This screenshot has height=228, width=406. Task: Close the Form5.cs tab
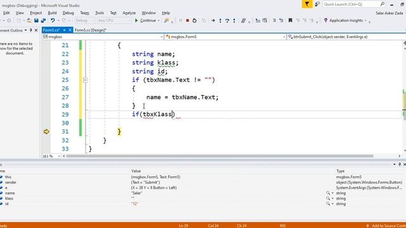point(70,30)
